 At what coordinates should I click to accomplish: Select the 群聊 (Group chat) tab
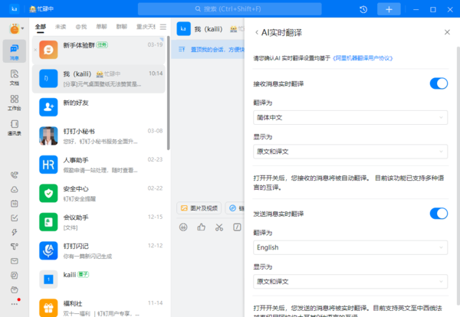pyautogui.click(x=122, y=25)
